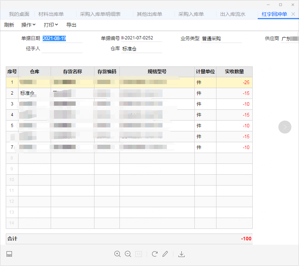Click the 实收数量 column header
This screenshot has width=299, height=266.
(234, 72)
